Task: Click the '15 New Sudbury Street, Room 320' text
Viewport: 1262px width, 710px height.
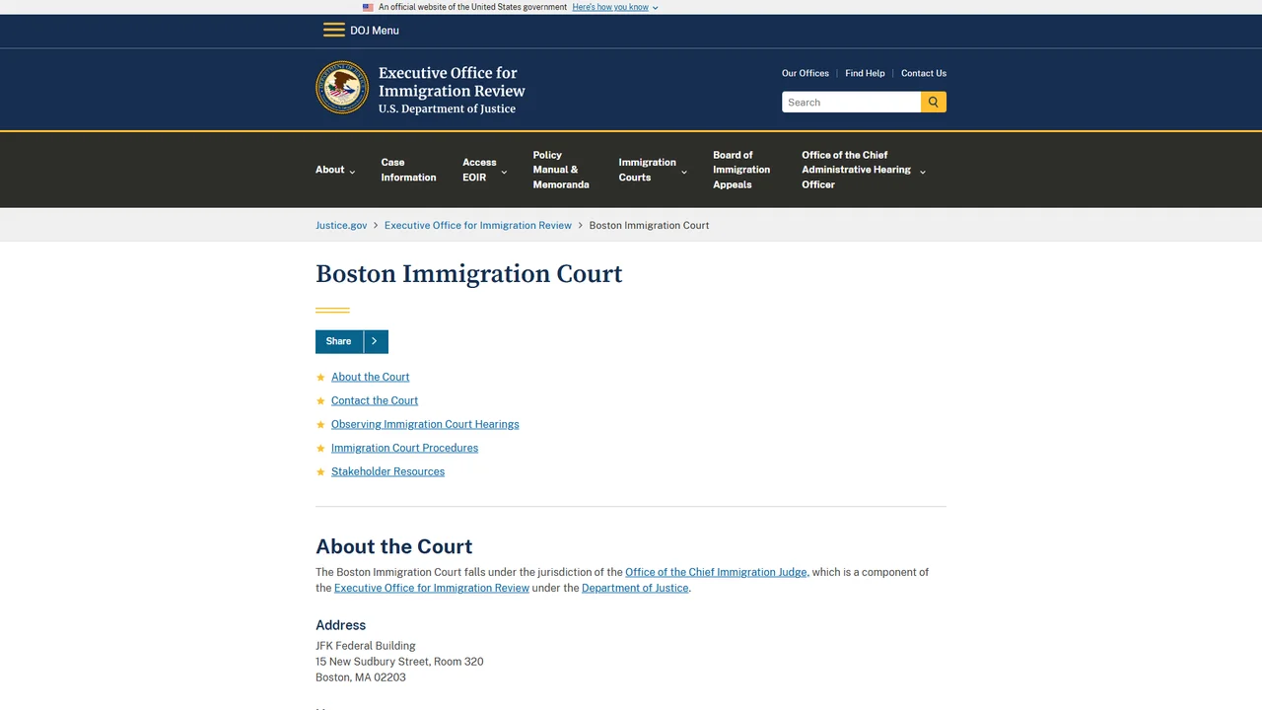Action: pos(399,662)
